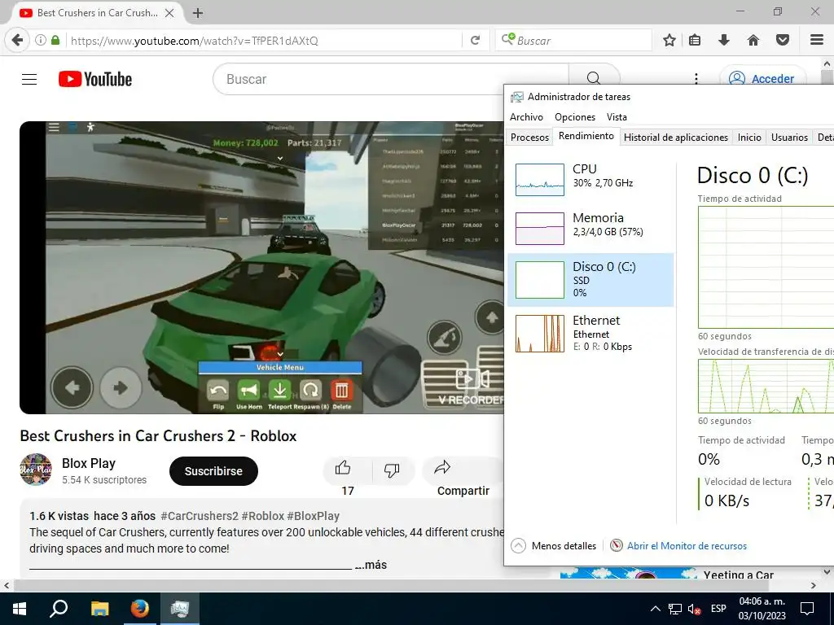Dislike the video with thumbs down
The width and height of the screenshot is (834, 625).
392,470
